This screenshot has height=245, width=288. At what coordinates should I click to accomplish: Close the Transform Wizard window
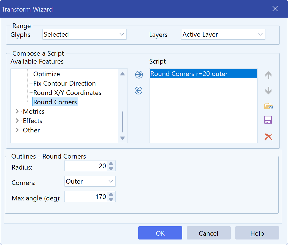pyautogui.click(x=275, y=9)
